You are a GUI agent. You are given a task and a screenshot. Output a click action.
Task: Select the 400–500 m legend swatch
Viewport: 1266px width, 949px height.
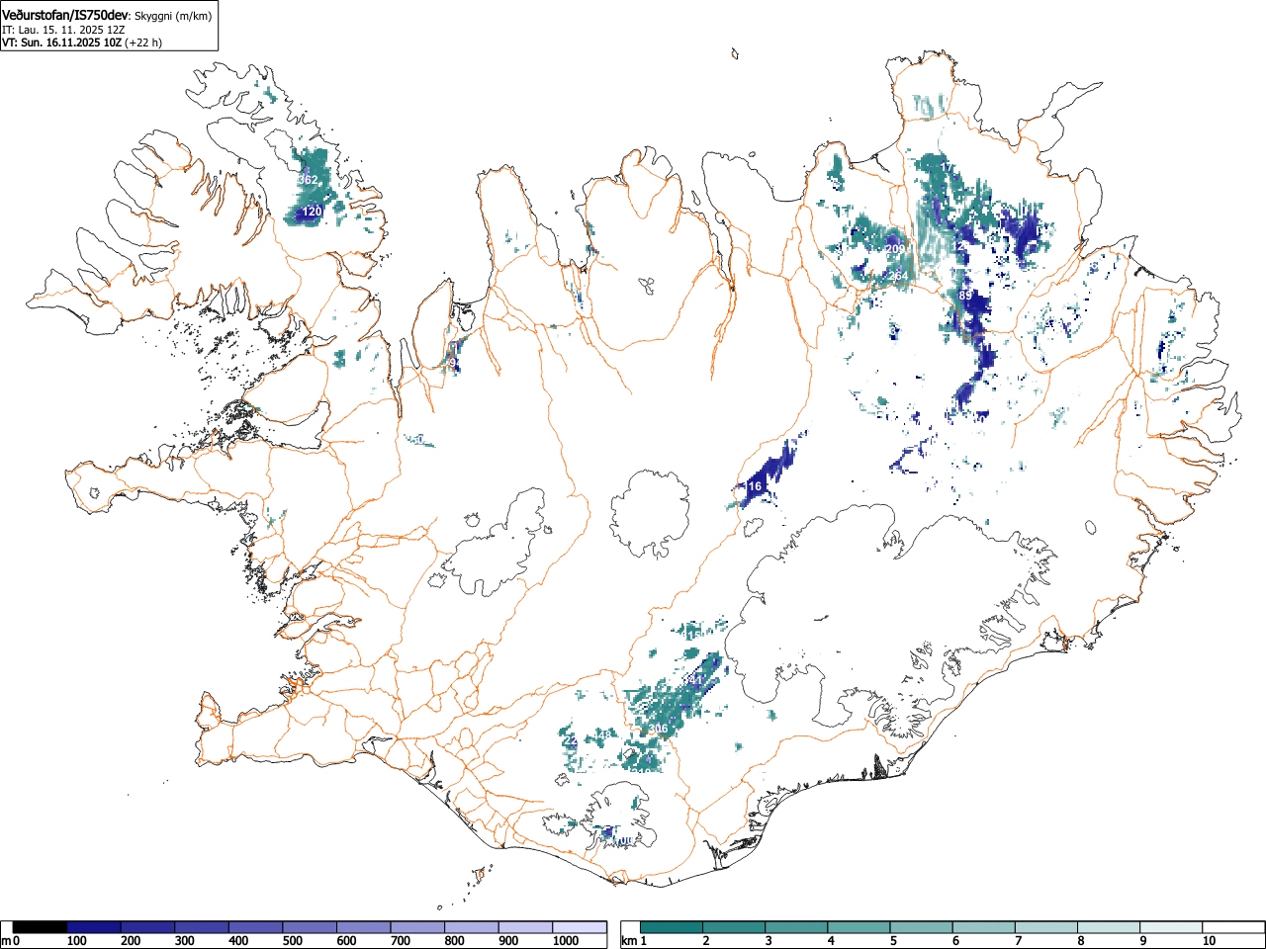coord(256,927)
